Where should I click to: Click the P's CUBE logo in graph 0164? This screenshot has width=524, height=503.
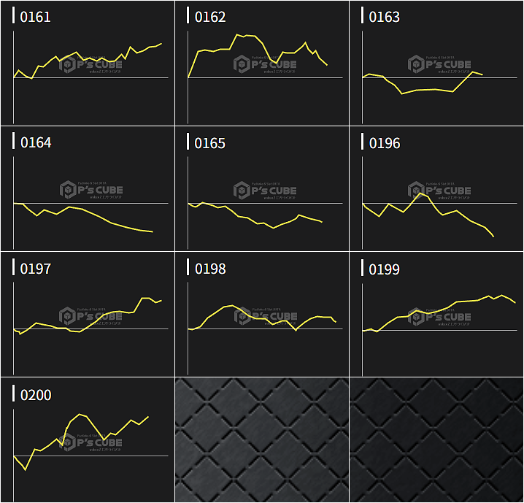coord(91,191)
